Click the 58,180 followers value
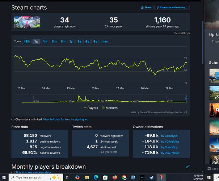 pyautogui.click(x=30, y=135)
